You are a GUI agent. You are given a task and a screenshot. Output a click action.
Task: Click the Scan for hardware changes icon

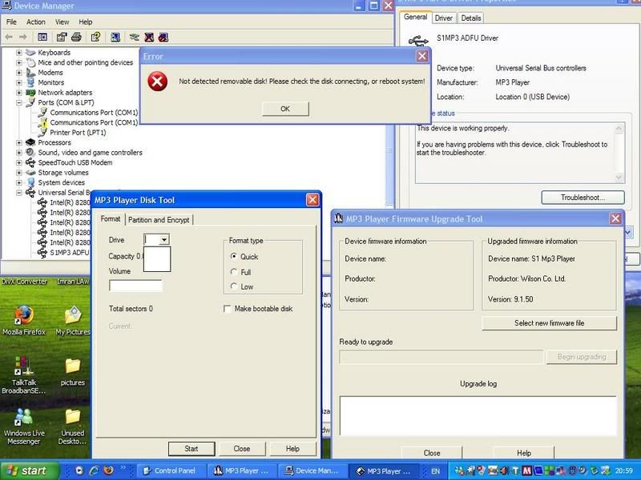(x=115, y=37)
